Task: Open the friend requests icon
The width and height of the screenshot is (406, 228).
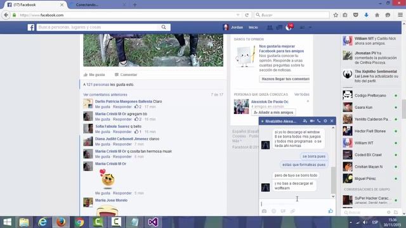Action: click(x=270, y=27)
